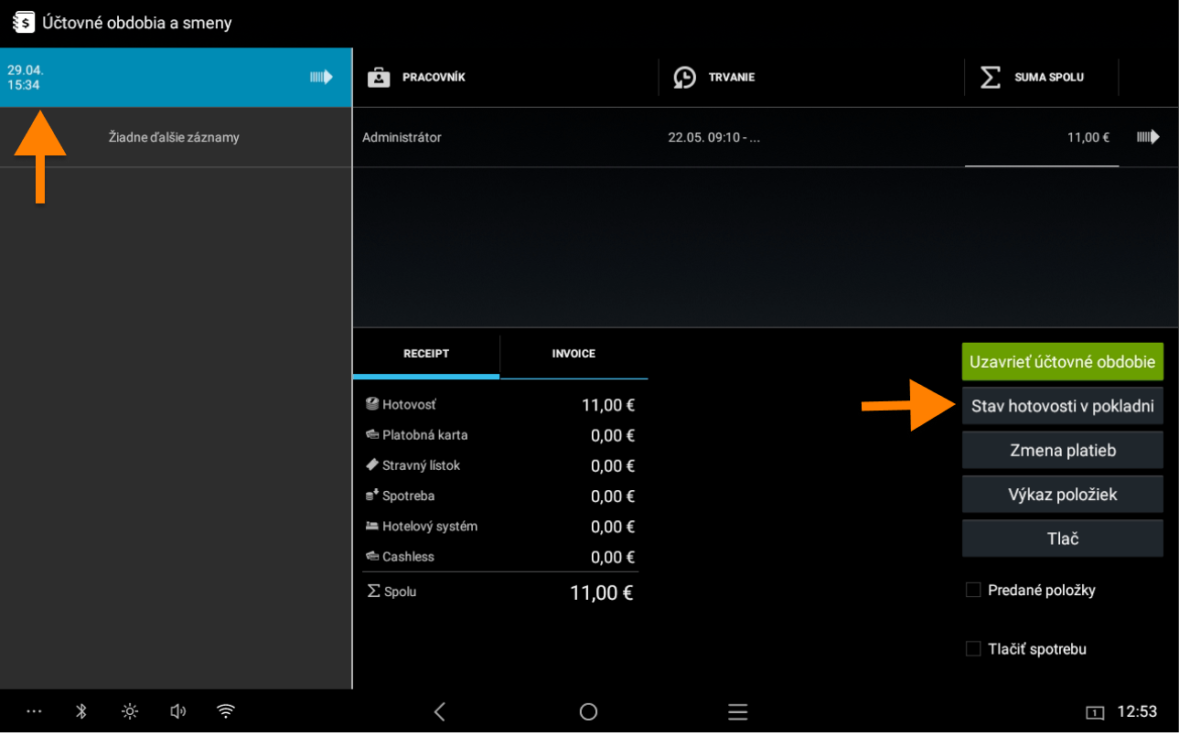This screenshot has width=1179, height=736.
Task: Click the app logo icon in title bar
Action: [x=23, y=22]
